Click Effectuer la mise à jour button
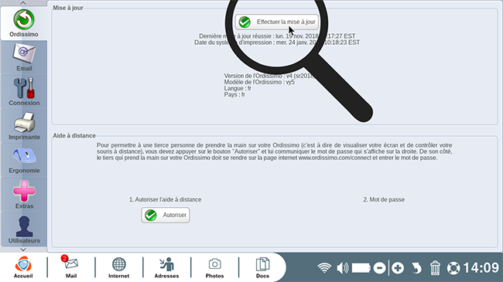This screenshot has width=503, height=282. click(277, 22)
